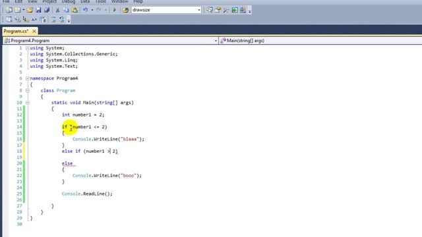Click the 'using System.Collections.Generic;' line
This screenshot has width=422, height=237.
tap(74, 54)
